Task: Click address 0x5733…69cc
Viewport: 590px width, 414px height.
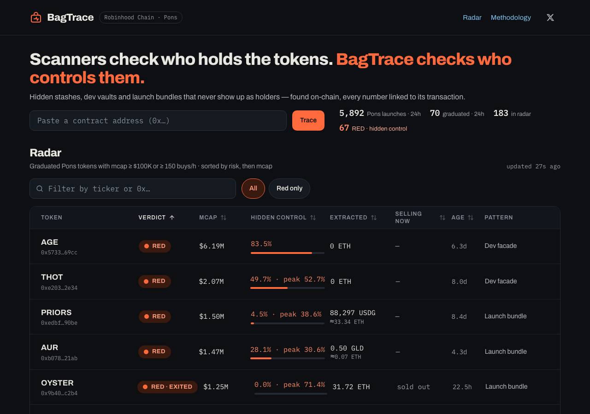Action: [59, 253]
